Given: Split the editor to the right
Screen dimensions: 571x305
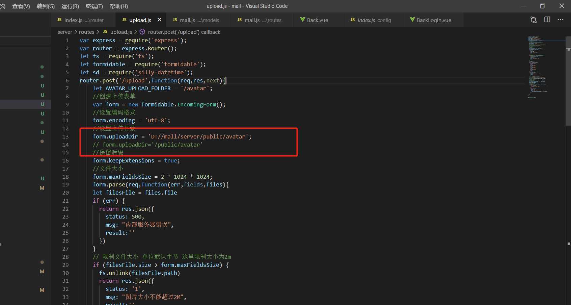Looking at the screenshot, I should click(x=547, y=20).
